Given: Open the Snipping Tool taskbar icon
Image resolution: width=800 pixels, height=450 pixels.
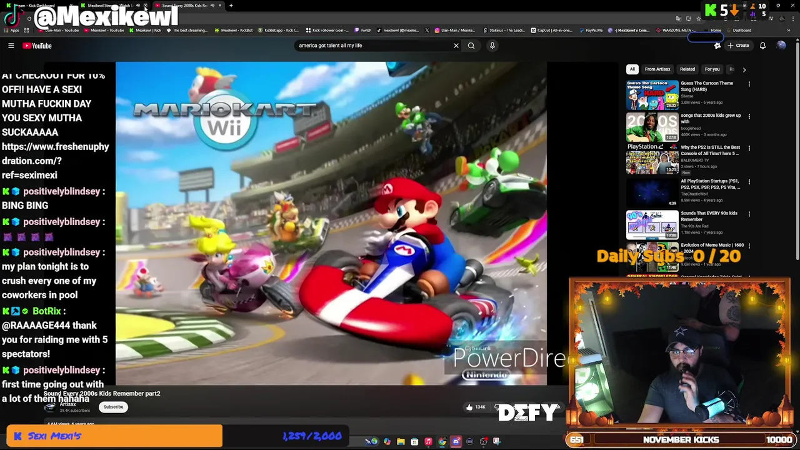Looking at the screenshot, I should point(497,442).
